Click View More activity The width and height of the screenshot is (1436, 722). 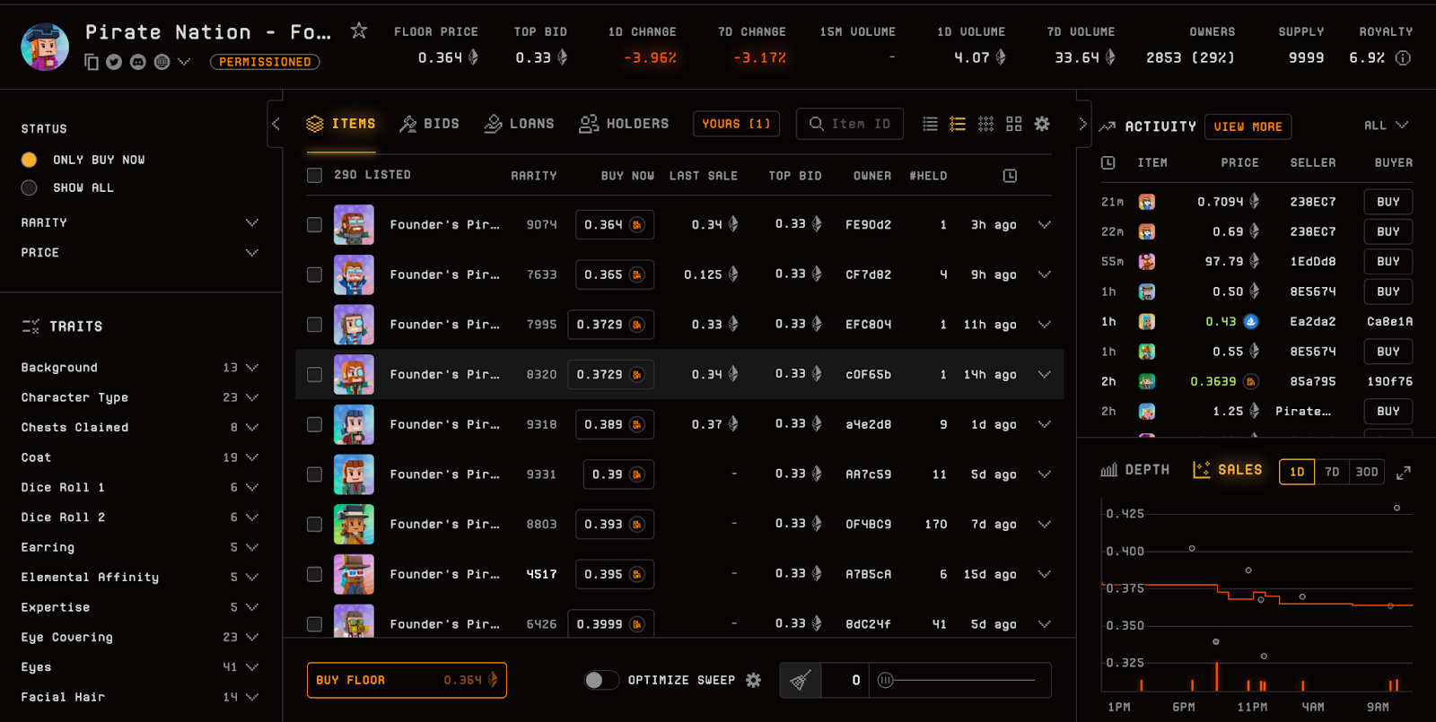pos(1248,126)
